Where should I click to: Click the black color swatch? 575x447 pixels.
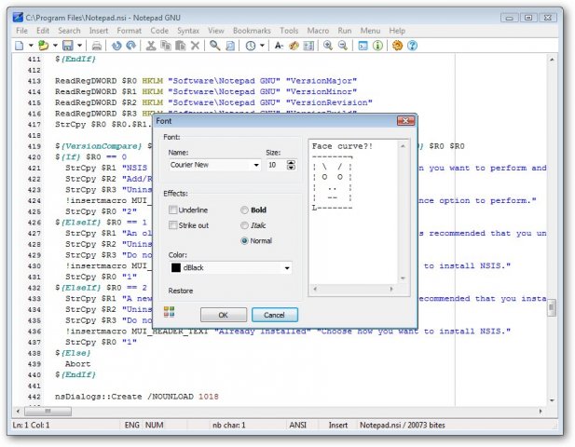[x=177, y=268]
